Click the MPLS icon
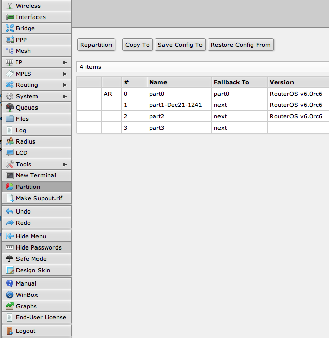The width and height of the screenshot is (329, 338). (10, 74)
